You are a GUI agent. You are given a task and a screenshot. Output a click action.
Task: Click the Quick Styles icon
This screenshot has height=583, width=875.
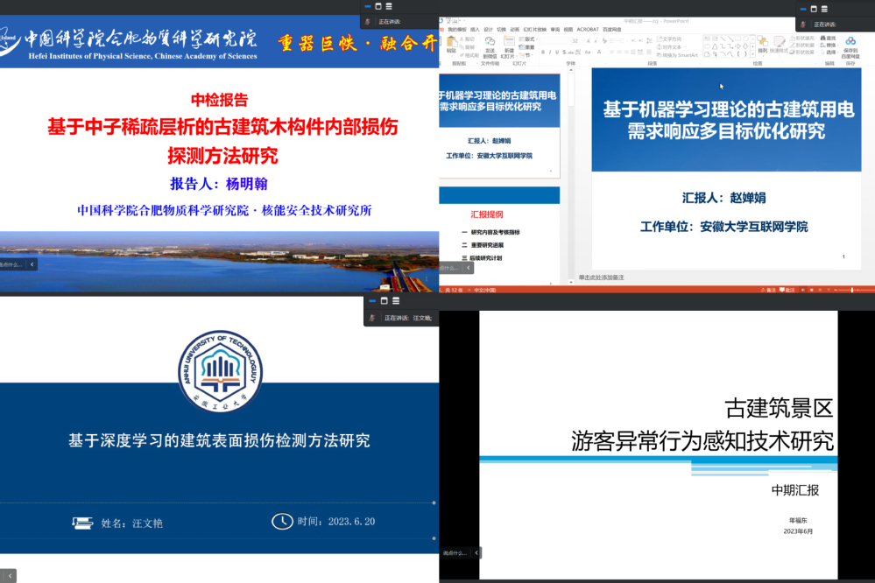click(779, 44)
